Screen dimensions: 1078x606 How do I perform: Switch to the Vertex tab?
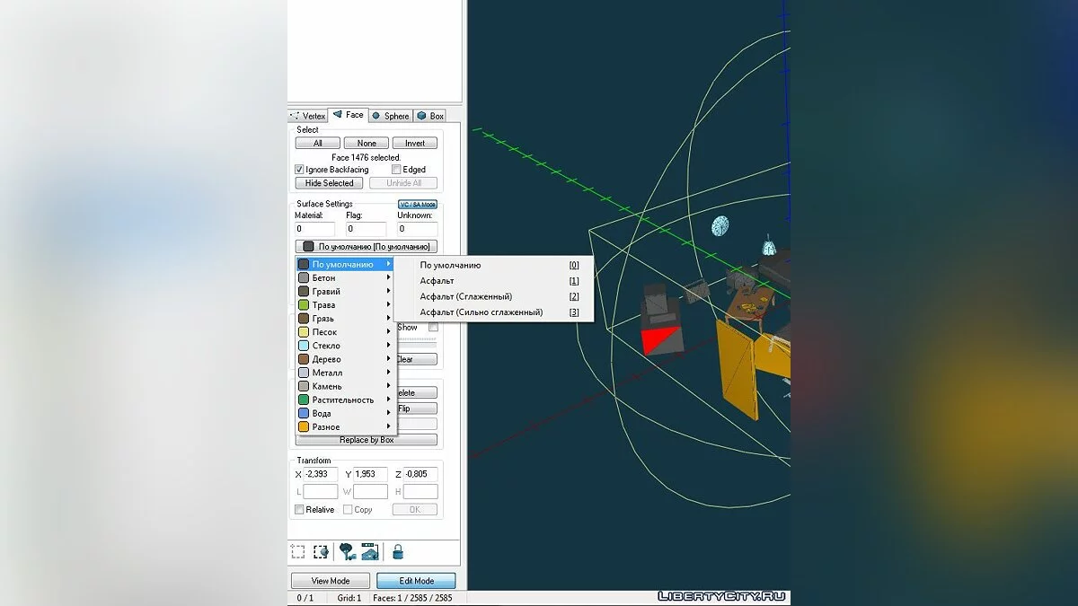click(x=308, y=116)
